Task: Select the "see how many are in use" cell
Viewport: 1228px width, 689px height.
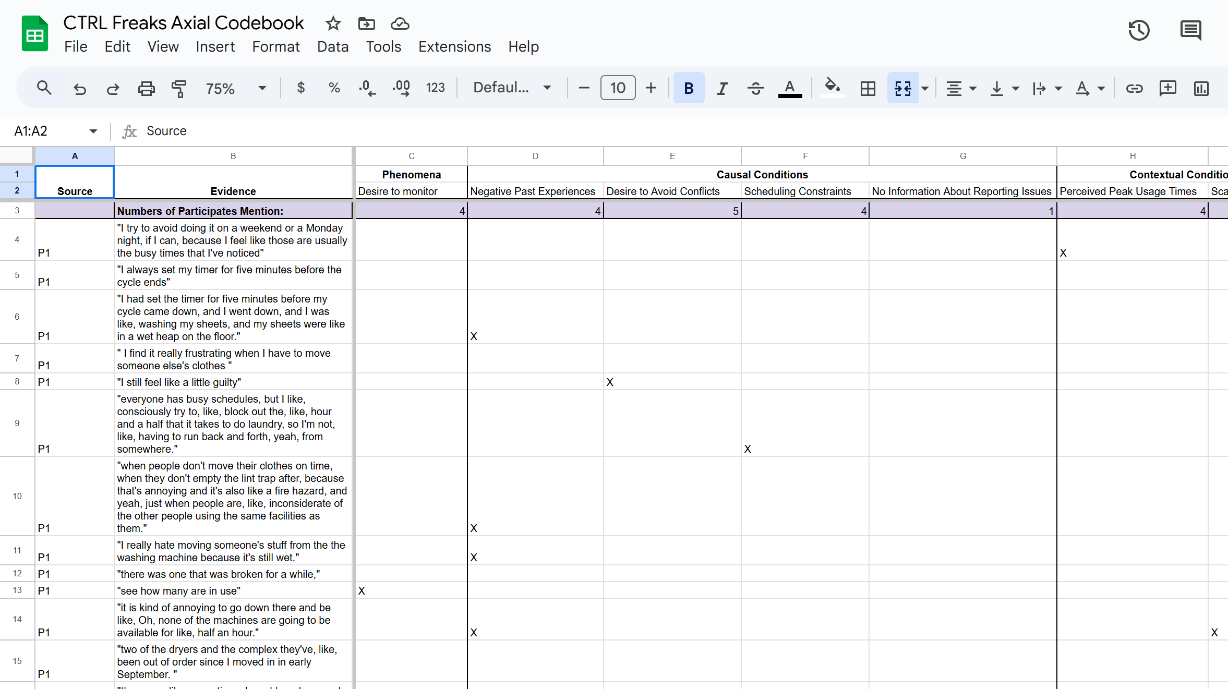Action: 233,590
